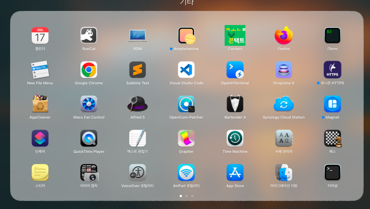Select first folder page dot

(181, 196)
